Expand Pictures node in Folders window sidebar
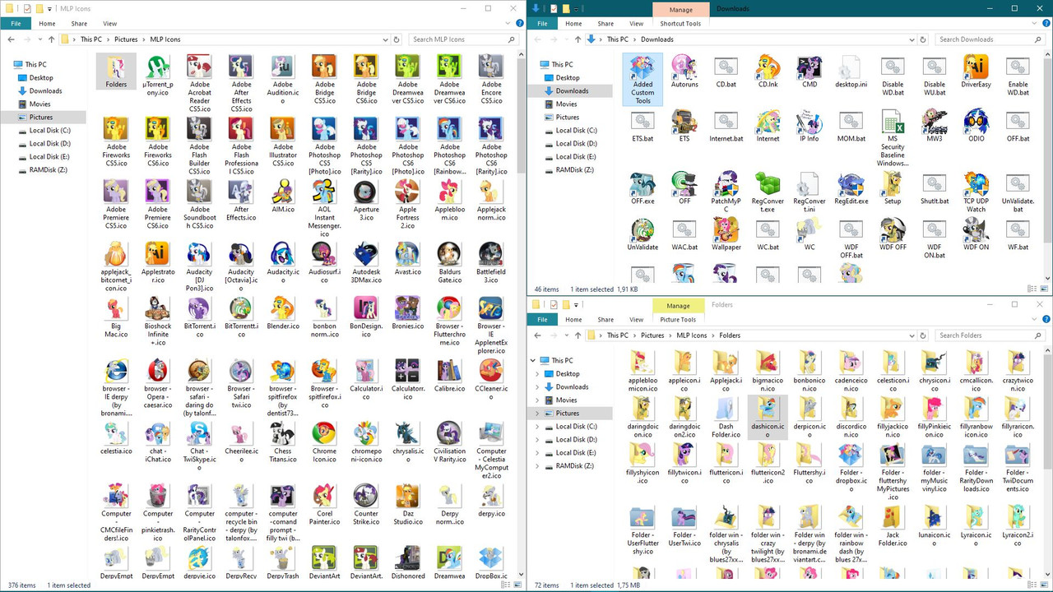The height and width of the screenshot is (592, 1053). click(x=538, y=413)
